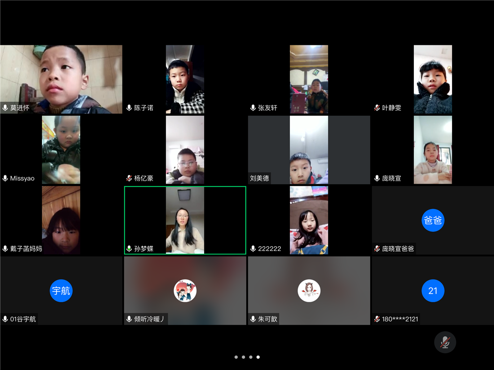Click microphone icon next to 张友轩

tap(253, 108)
